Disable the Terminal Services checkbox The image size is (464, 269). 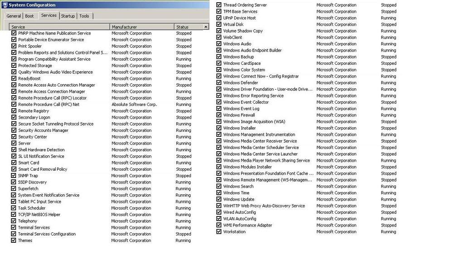click(14, 227)
